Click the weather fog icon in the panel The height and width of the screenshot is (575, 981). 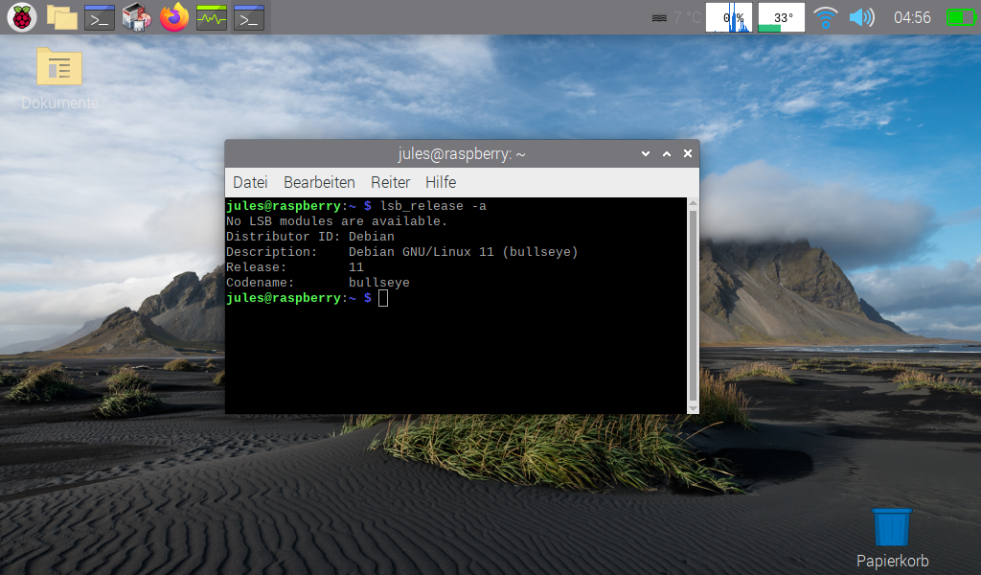click(659, 17)
